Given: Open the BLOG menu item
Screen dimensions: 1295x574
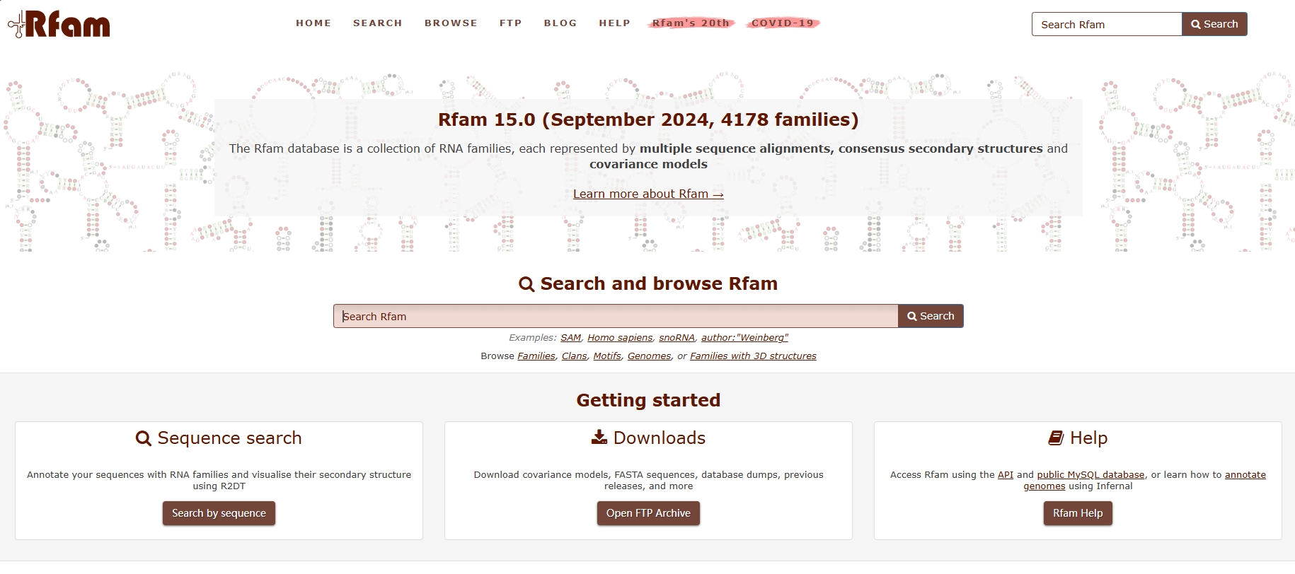Looking at the screenshot, I should click(x=560, y=23).
